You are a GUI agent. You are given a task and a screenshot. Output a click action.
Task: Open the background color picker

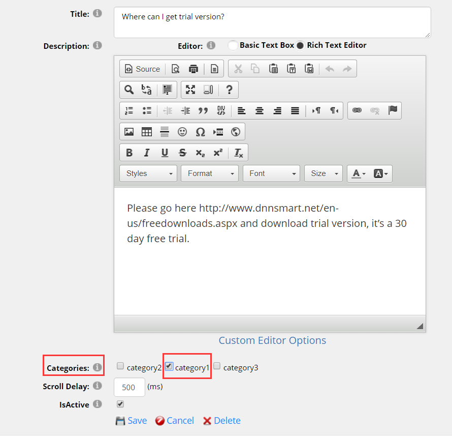(380, 173)
